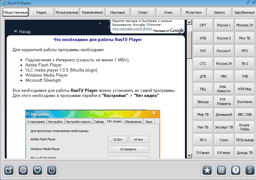This screenshot has height=180, width=256.
Task: Select the ОРТ channel
Action: tap(203, 25)
